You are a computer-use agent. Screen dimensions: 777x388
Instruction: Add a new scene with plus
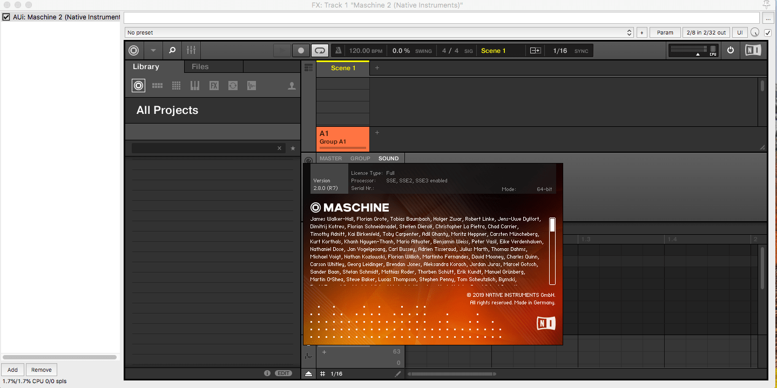pos(377,68)
